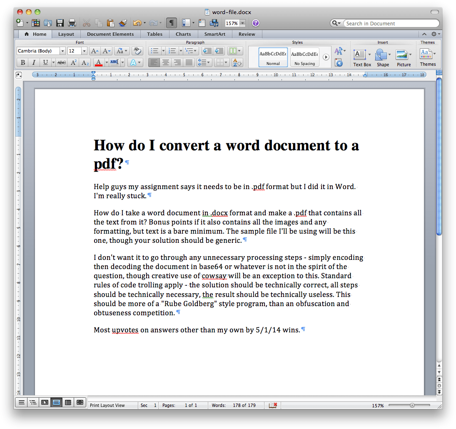Open New from Template gallery icon
This screenshot has width=456, height=429.
(x=35, y=23)
